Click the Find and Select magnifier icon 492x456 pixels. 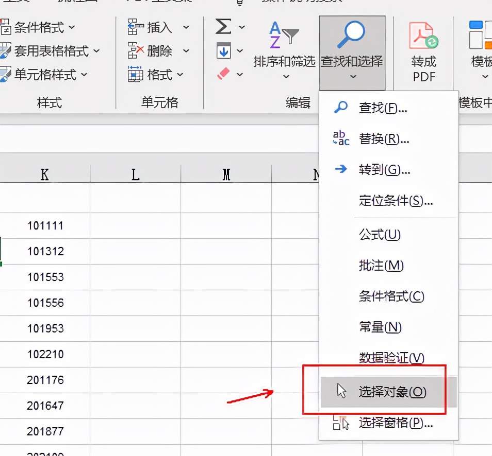click(351, 34)
